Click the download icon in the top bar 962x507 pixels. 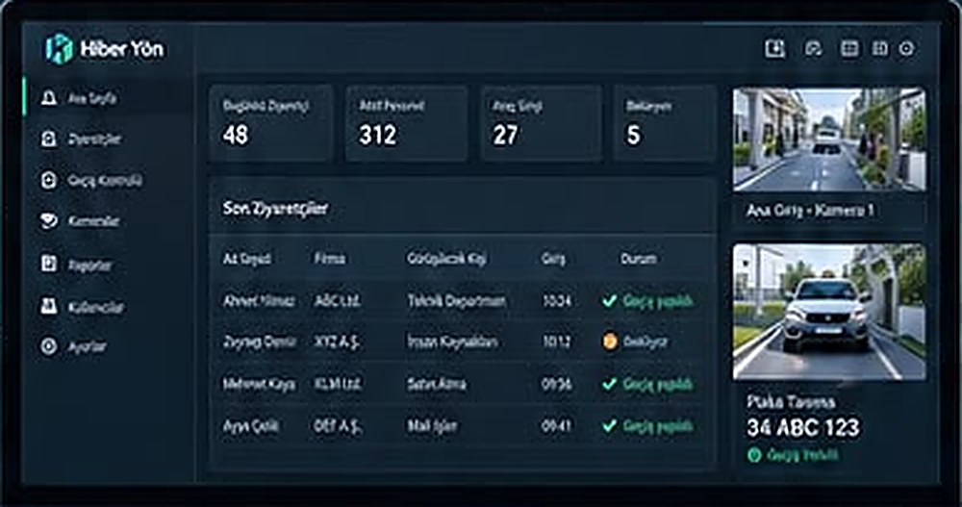(774, 48)
